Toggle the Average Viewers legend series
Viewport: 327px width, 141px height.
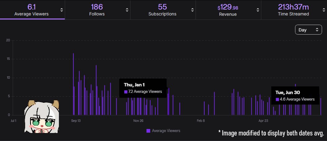tap(163, 131)
